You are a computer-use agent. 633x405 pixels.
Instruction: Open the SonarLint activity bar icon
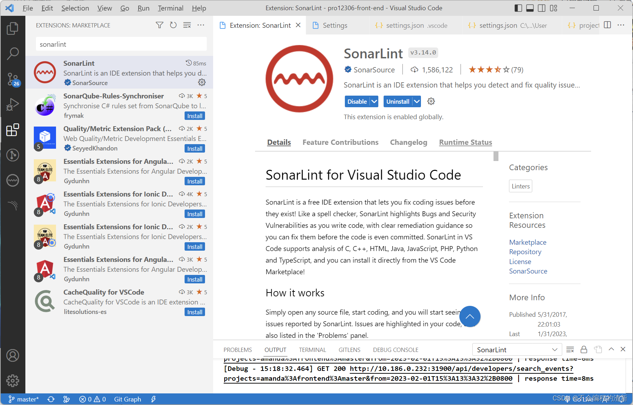13,180
